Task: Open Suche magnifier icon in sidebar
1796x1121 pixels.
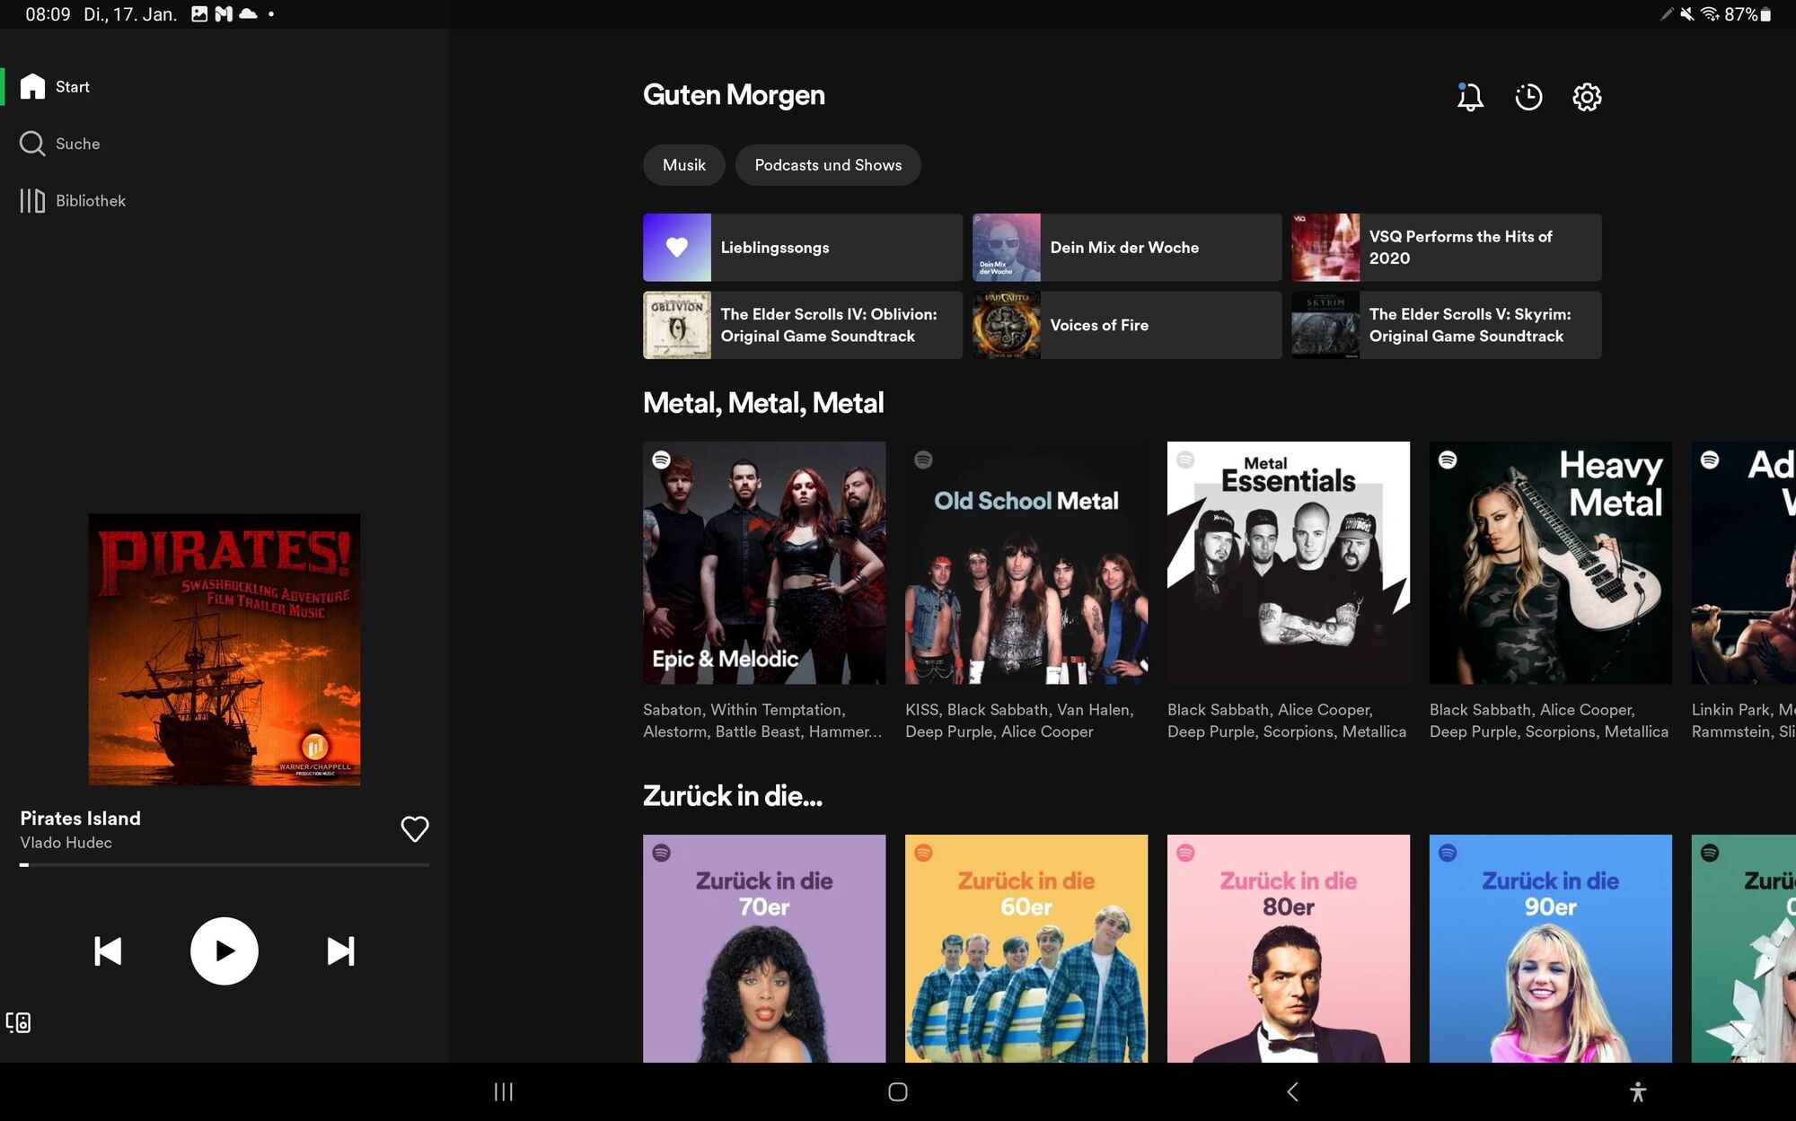Action: click(32, 144)
